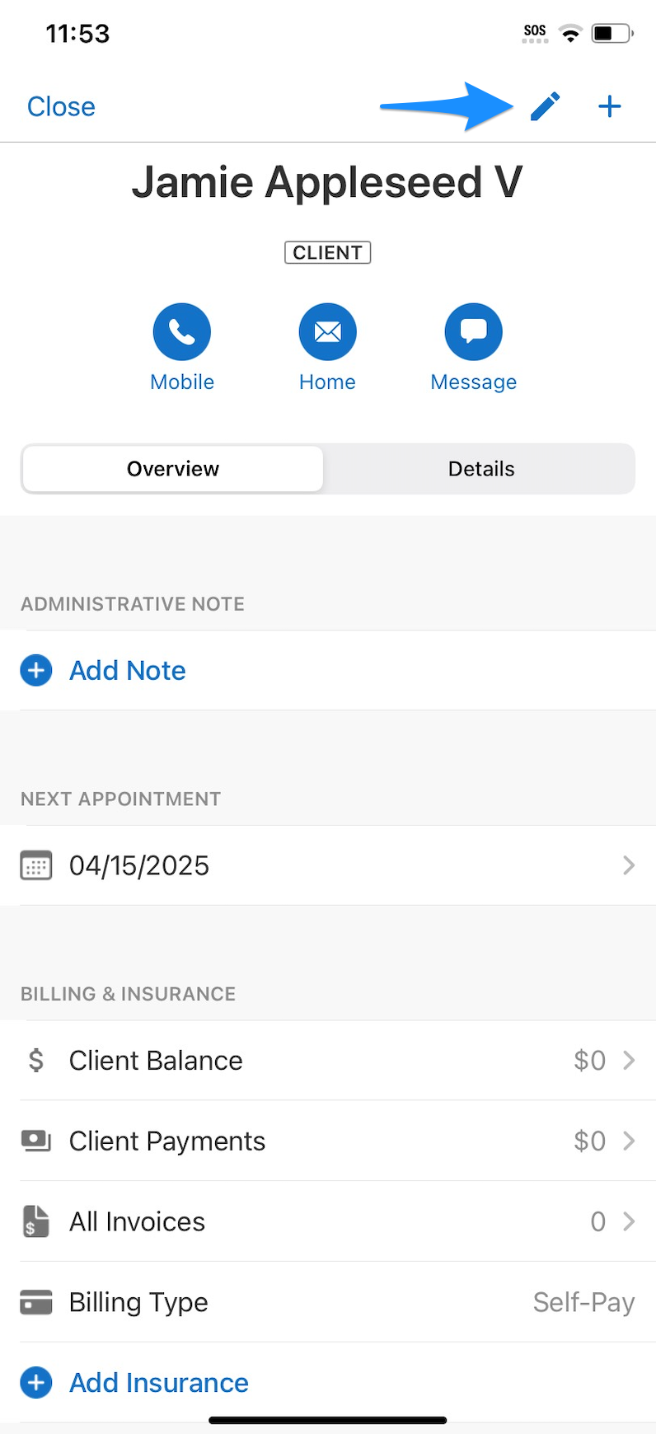Tap the pencil edit icon
656x1434 pixels.
[545, 106]
